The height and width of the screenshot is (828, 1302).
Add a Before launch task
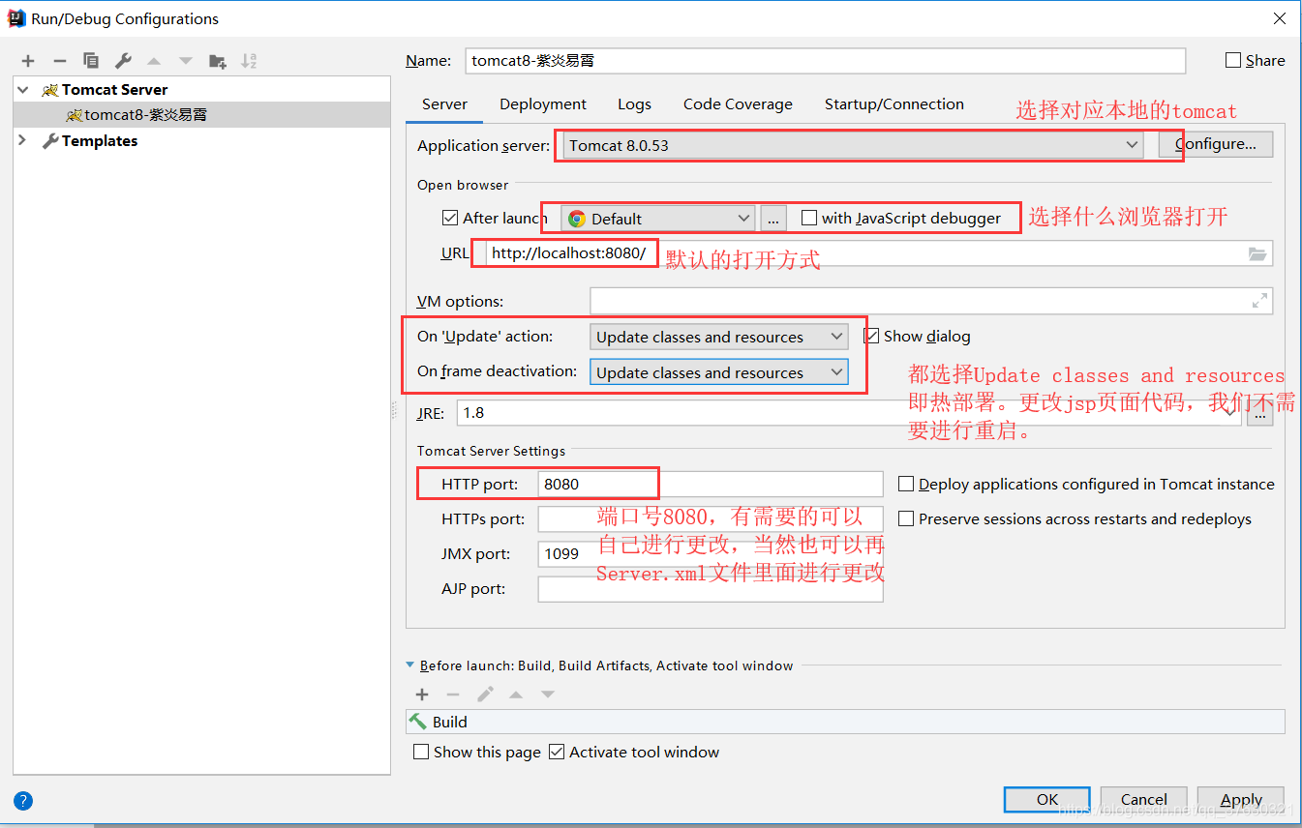point(422,695)
